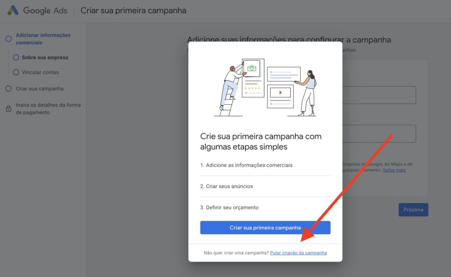This screenshot has width=451, height=277.
Task: Click the man on ladder illustration
Action: [231, 86]
